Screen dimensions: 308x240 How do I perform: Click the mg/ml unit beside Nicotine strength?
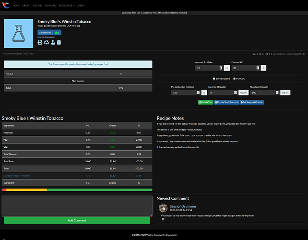[x=285, y=93]
